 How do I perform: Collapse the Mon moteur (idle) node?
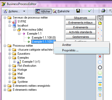(x=14, y=30)
